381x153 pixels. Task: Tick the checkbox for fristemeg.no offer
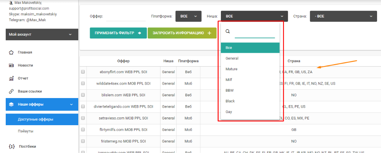pos(83,141)
